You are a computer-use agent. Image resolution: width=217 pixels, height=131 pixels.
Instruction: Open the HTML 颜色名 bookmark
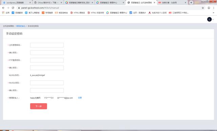78,13
